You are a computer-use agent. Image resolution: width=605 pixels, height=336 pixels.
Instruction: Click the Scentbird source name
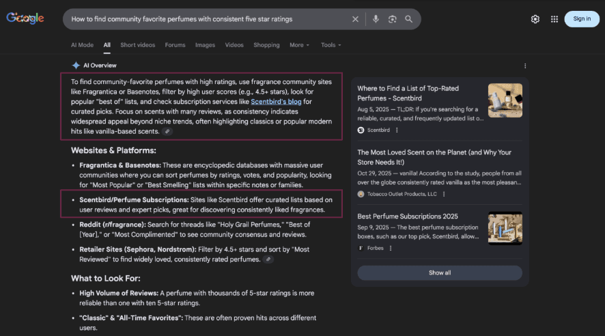coord(378,130)
